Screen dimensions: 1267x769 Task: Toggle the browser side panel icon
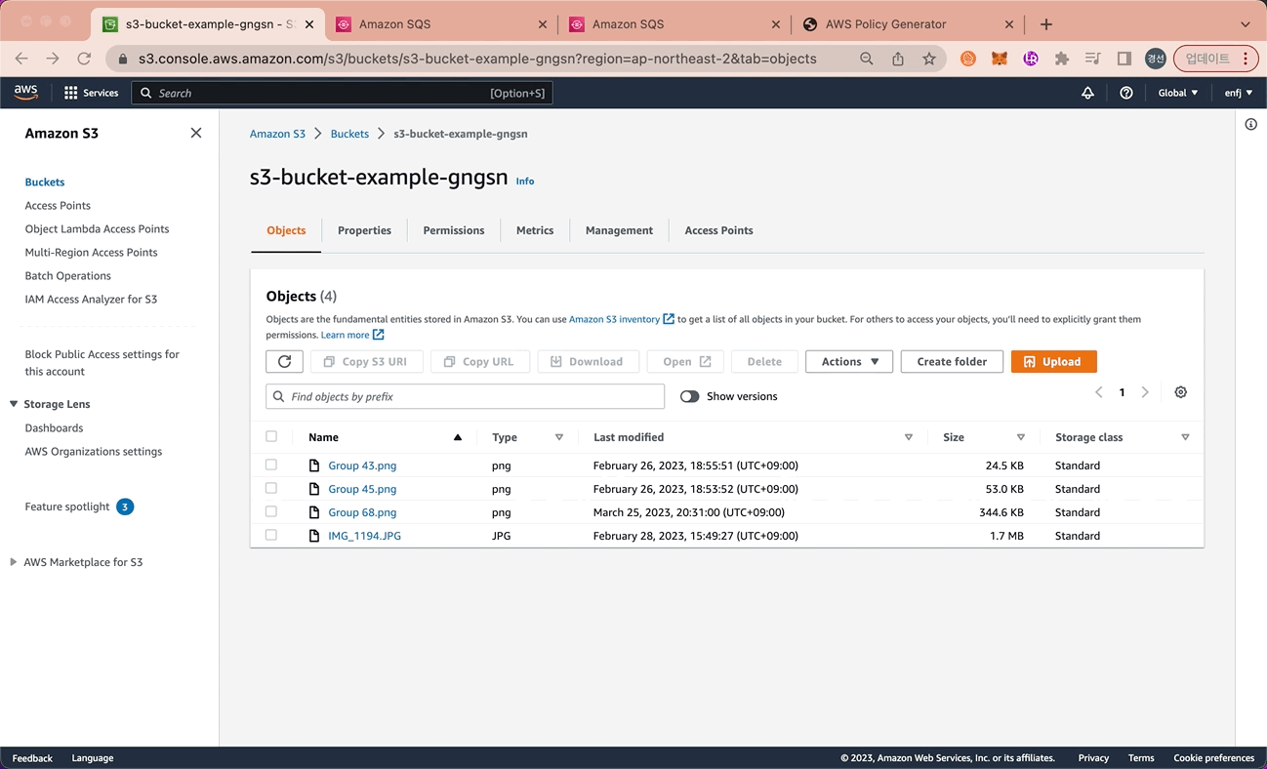1124,59
